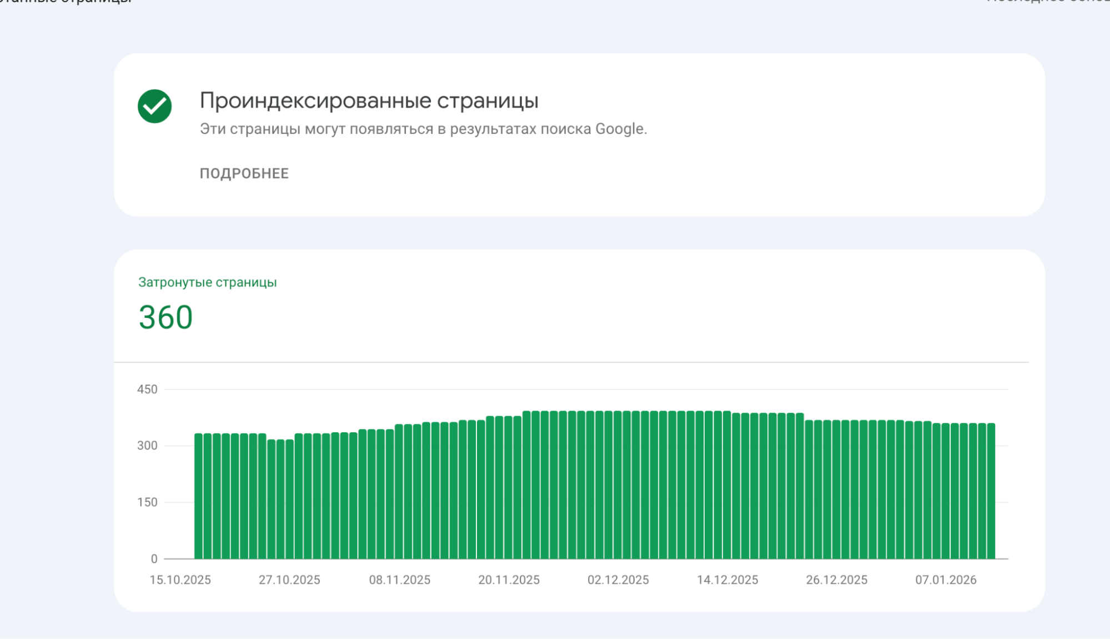This screenshot has width=1110, height=639.
Task: Click the 360 affected pages count
Action: click(165, 317)
